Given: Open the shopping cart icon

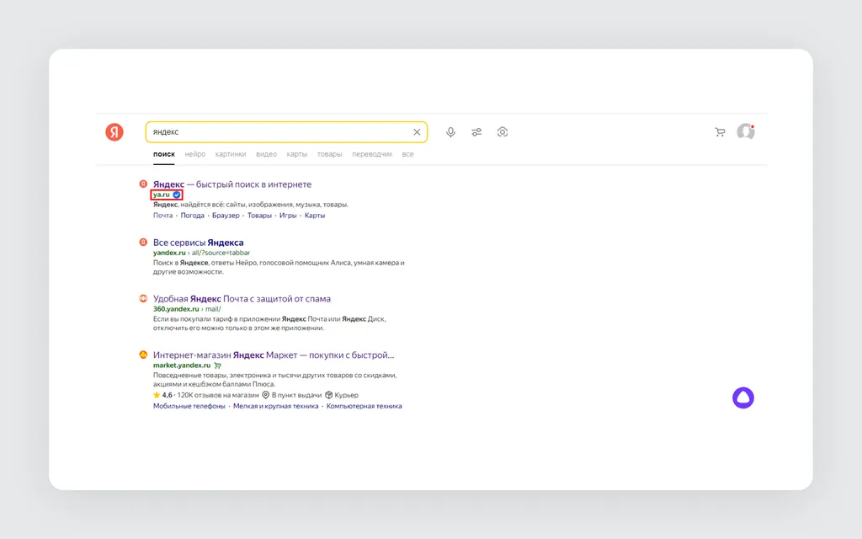Looking at the screenshot, I should click(x=720, y=132).
